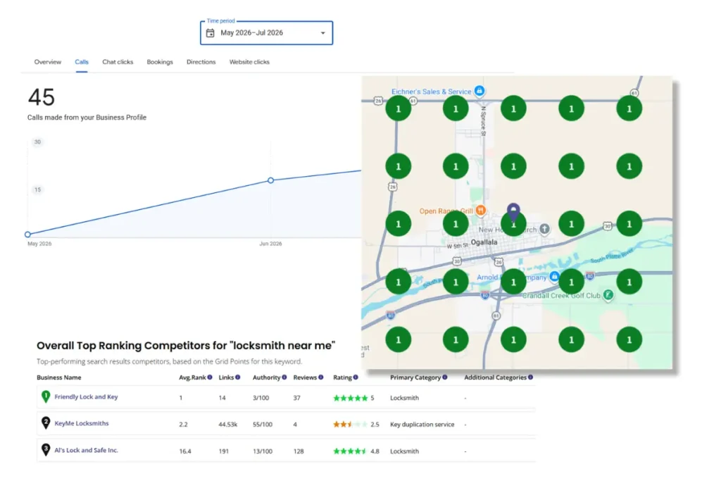721x481 pixels.
Task: Select the Calls tab
Action: click(x=82, y=61)
